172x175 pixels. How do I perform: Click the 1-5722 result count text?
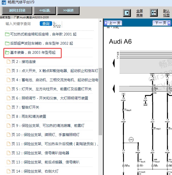[57, 24]
